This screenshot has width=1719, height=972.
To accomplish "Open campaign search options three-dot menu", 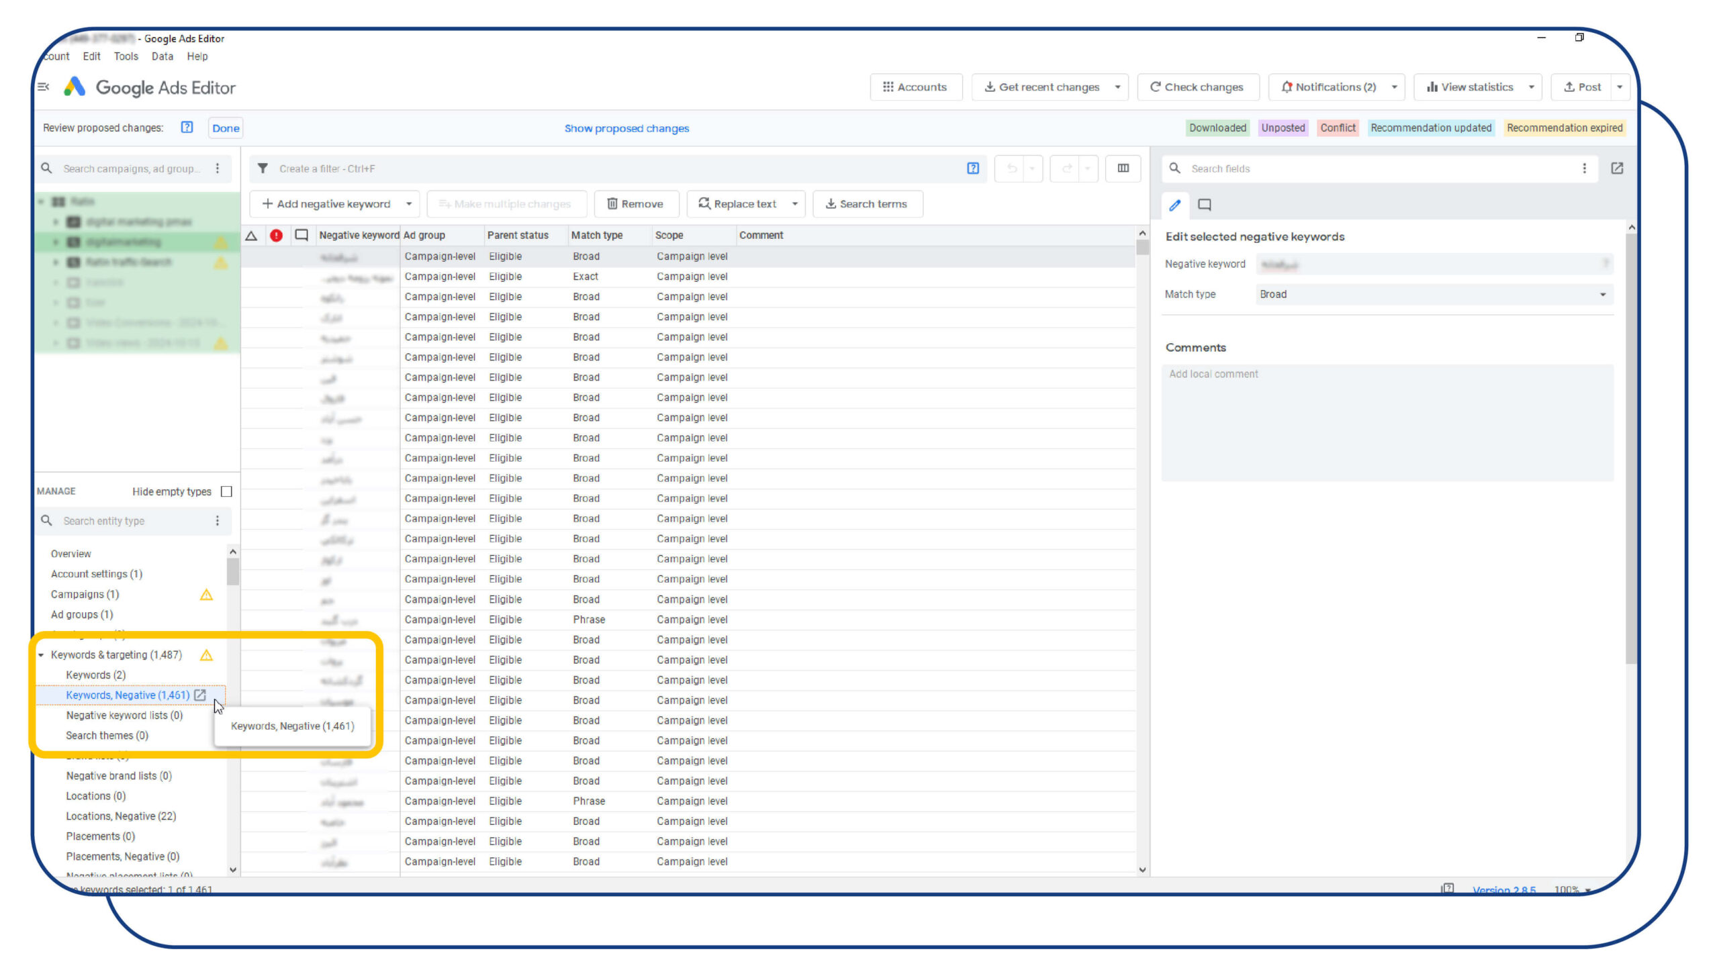I will click(218, 168).
